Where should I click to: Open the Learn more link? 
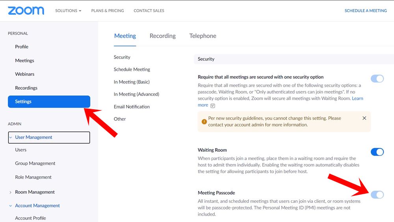pos(358,99)
